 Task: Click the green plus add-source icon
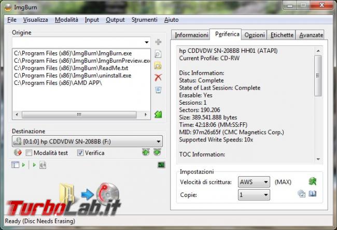(x=158, y=42)
